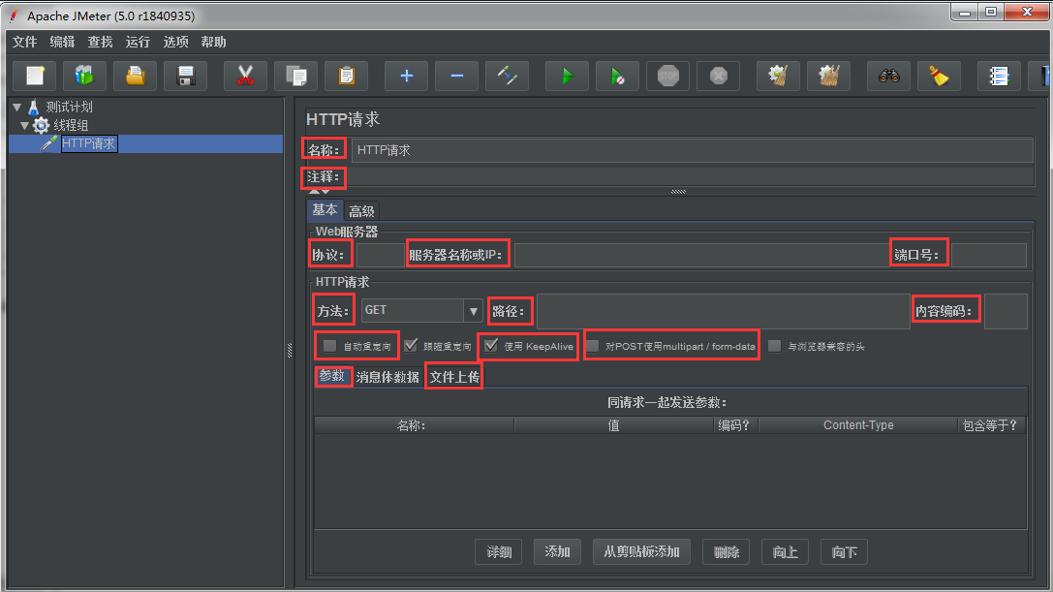The height and width of the screenshot is (592, 1053).
Task: Select the 文件上传 tab
Action: (x=454, y=377)
